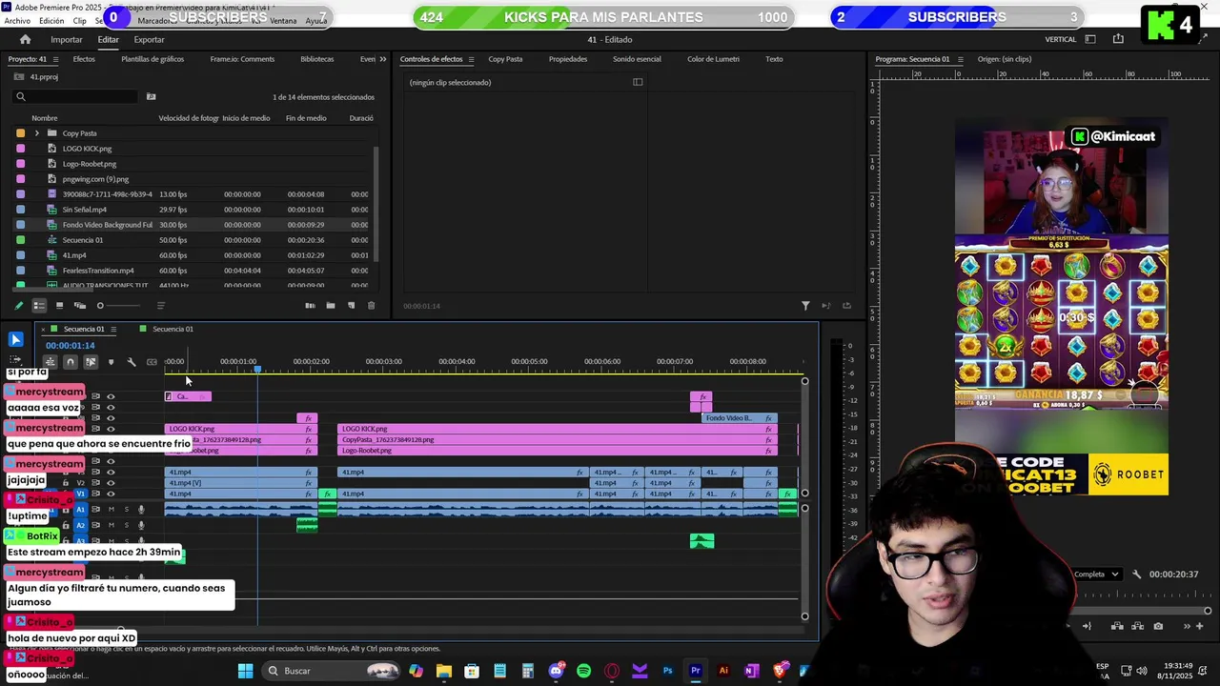Open the Origen: (sin clips) monitor tab
The width and height of the screenshot is (1220, 686).
(1005, 59)
